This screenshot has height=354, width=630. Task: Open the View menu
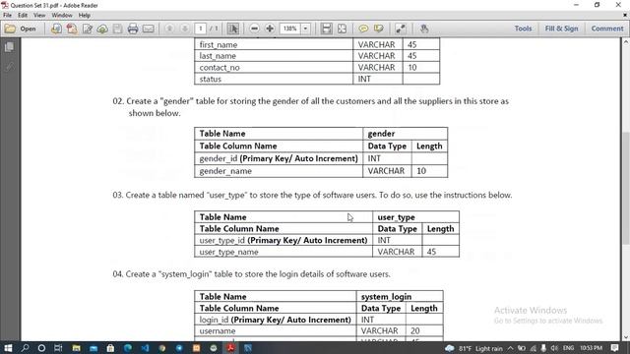[39, 16]
